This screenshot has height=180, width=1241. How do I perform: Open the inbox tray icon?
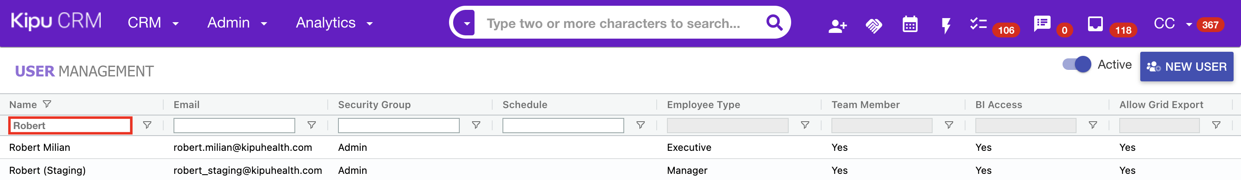click(1095, 23)
